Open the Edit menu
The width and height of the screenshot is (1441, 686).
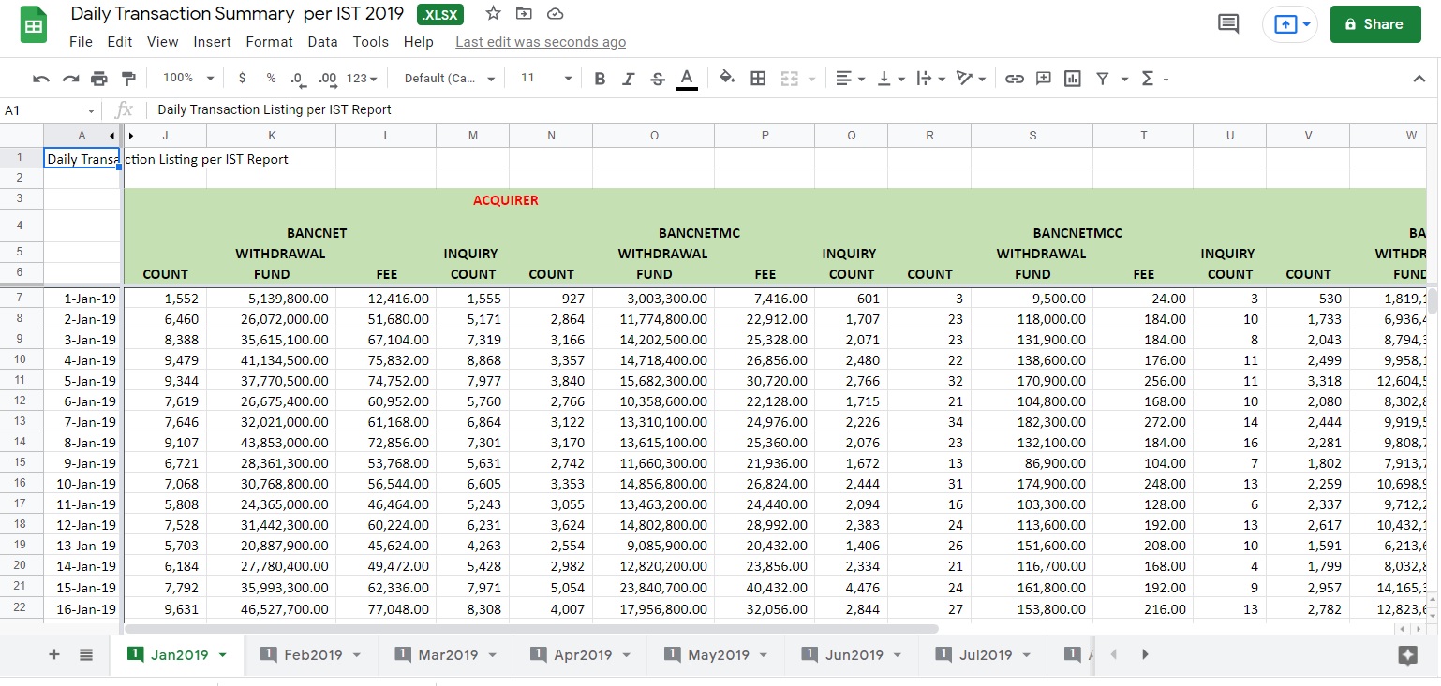coord(120,42)
